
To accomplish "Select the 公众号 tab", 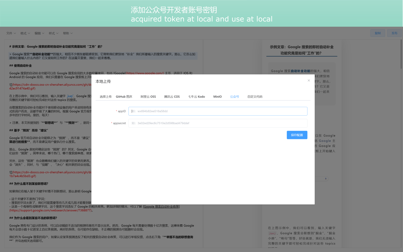I will point(235,97).
